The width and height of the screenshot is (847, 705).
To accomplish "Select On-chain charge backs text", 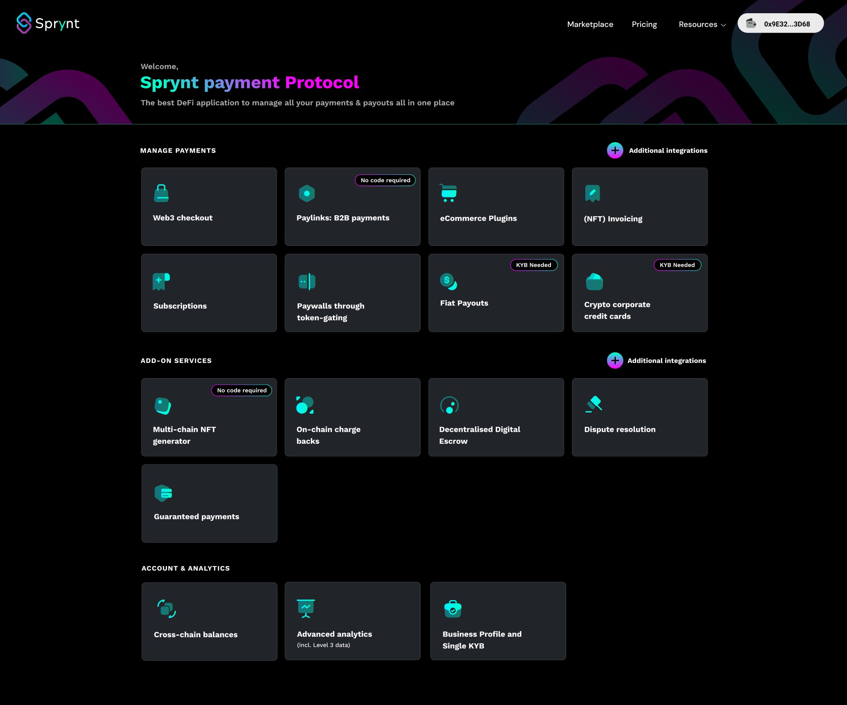I will [x=328, y=435].
